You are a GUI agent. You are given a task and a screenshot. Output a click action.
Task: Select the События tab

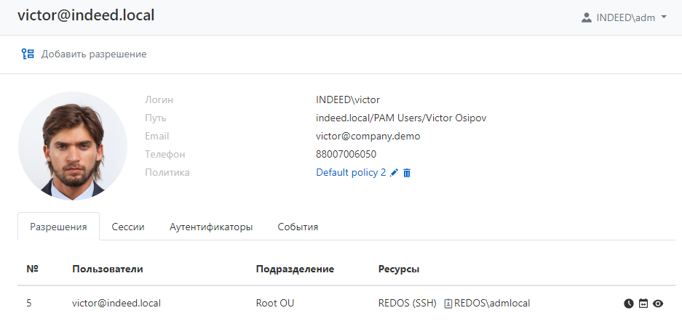pos(298,227)
